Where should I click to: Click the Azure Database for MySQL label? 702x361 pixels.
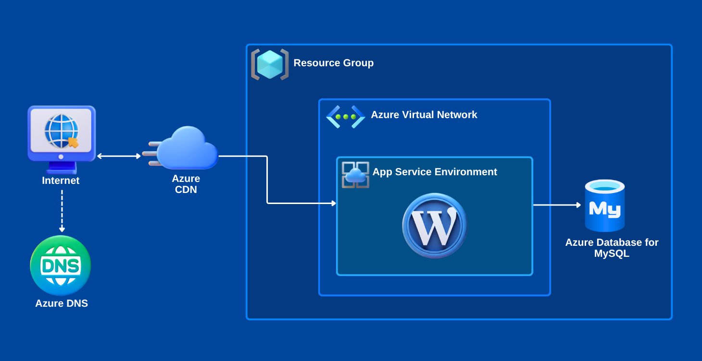tap(612, 248)
